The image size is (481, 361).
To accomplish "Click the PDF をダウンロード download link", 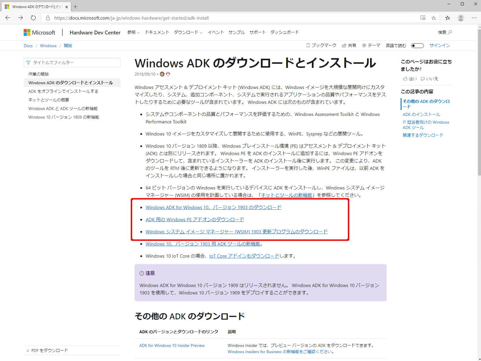I will (x=47, y=350).
